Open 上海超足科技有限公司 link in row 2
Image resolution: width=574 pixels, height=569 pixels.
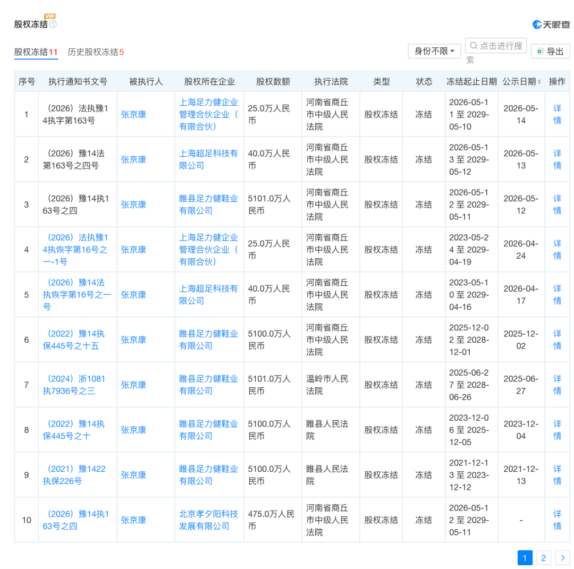point(208,159)
